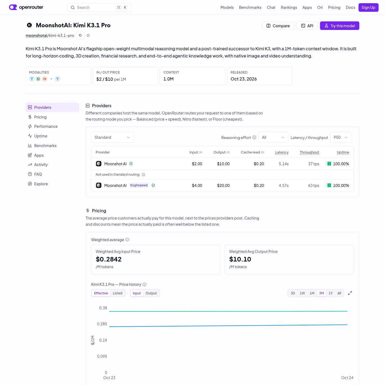Go to Pricing in the sidebar
This screenshot has width=385, height=385.
click(x=52, y=117)
